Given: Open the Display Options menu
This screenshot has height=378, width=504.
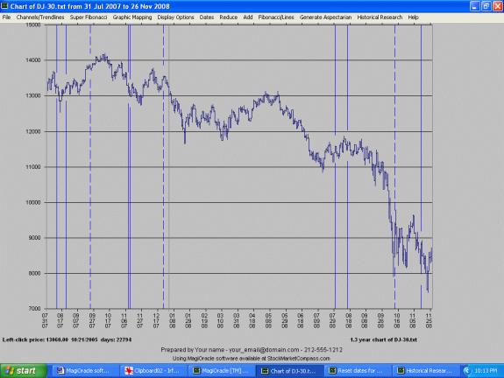Looking at the screenshot, I should pos(175,17).
